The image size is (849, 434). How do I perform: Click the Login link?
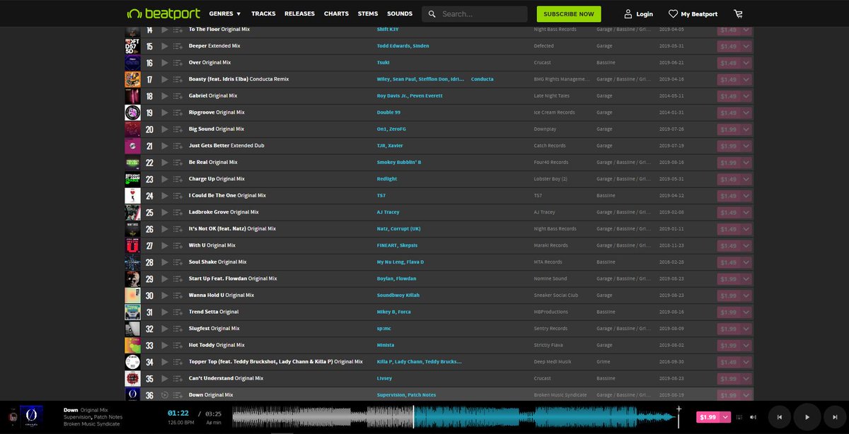coord(638,14)
